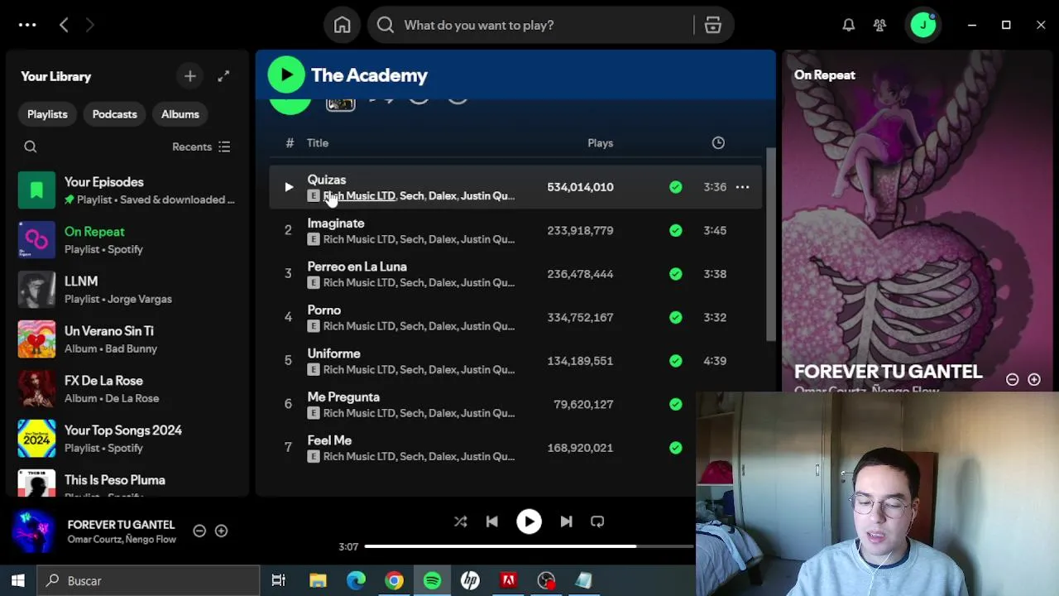Open Omar Courtz artist link in player bar
This screenshot has height=596, width=1059.
[93, 540]
